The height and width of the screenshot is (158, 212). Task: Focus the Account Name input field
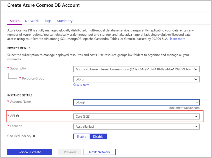(136, 102)
